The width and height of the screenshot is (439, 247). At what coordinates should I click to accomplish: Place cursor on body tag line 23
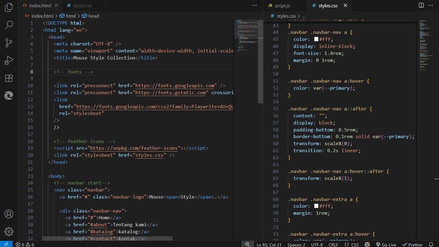(x=56, y=176)
